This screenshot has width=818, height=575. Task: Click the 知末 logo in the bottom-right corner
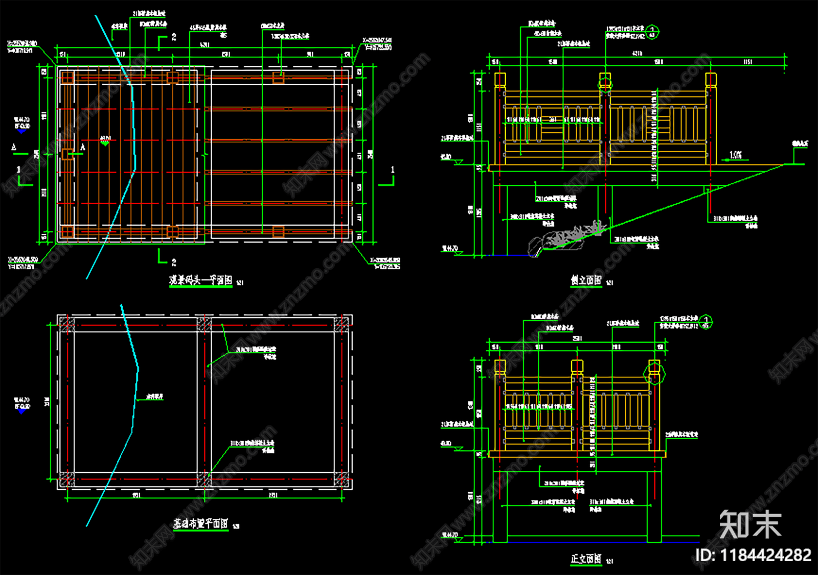pos(750,524)
